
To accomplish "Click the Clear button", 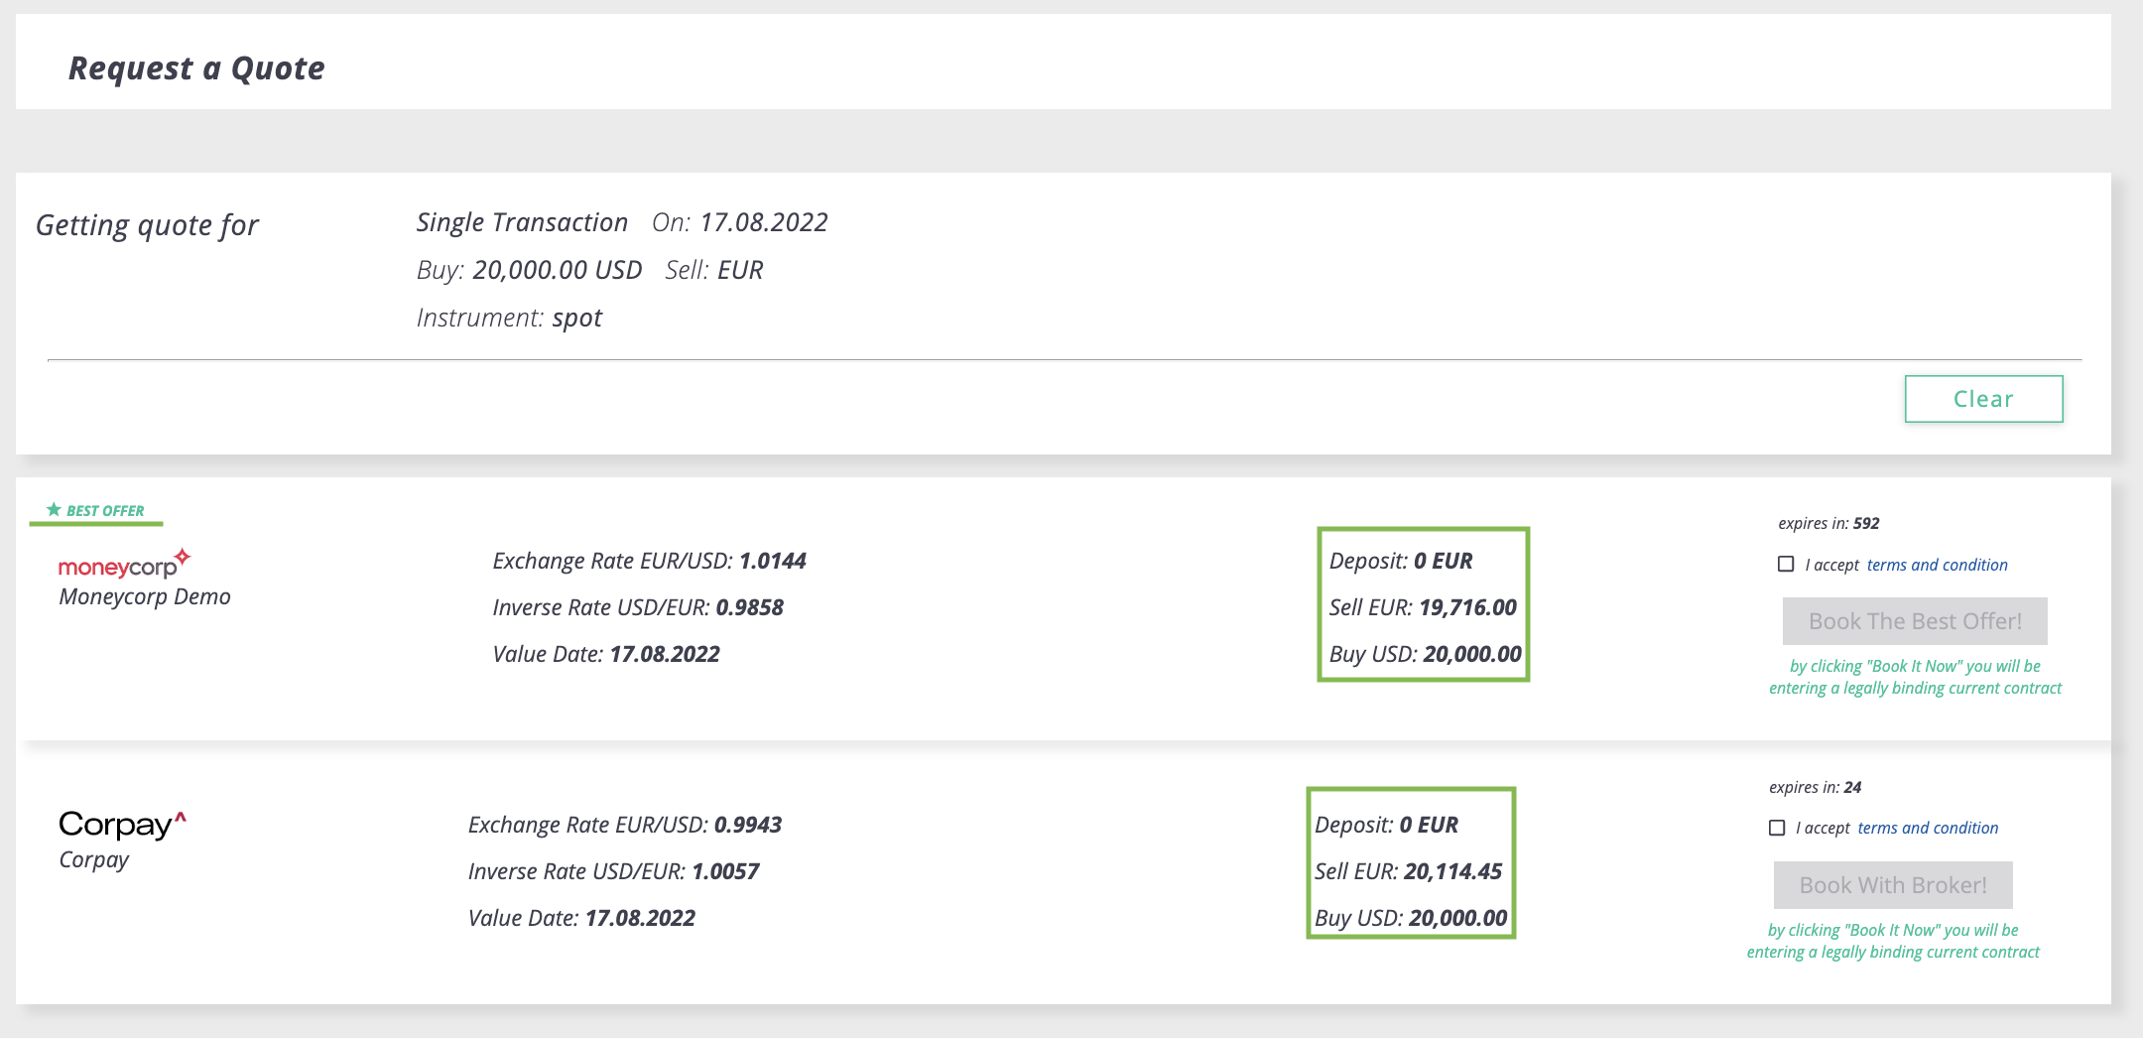I will click(x=1983, y=399).
